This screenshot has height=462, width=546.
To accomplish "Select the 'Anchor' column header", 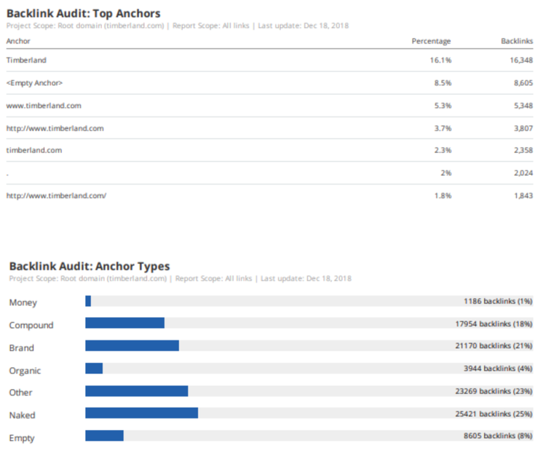I will tap(18, 41).
